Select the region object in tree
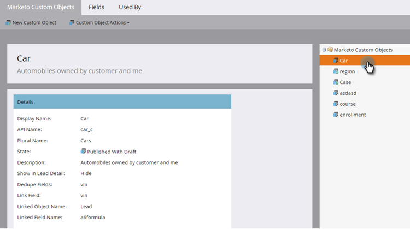This screenshot has height=229, width=410. (347, 71)
